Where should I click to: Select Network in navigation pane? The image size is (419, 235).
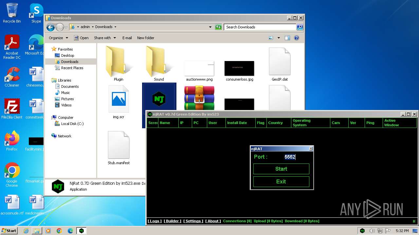[x=64, y=136]
